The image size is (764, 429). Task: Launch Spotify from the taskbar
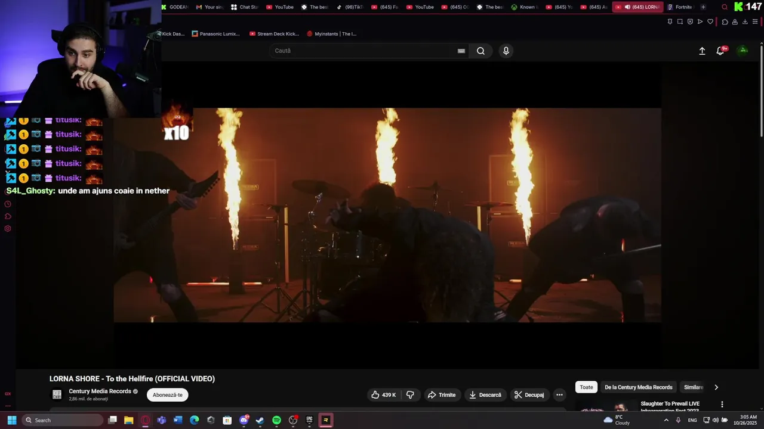coord(276,420)
